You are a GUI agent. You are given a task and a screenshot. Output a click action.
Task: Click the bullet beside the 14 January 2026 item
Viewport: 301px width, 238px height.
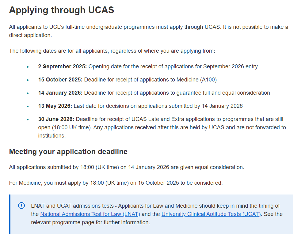pyautogui.click(x=28, y=93)
